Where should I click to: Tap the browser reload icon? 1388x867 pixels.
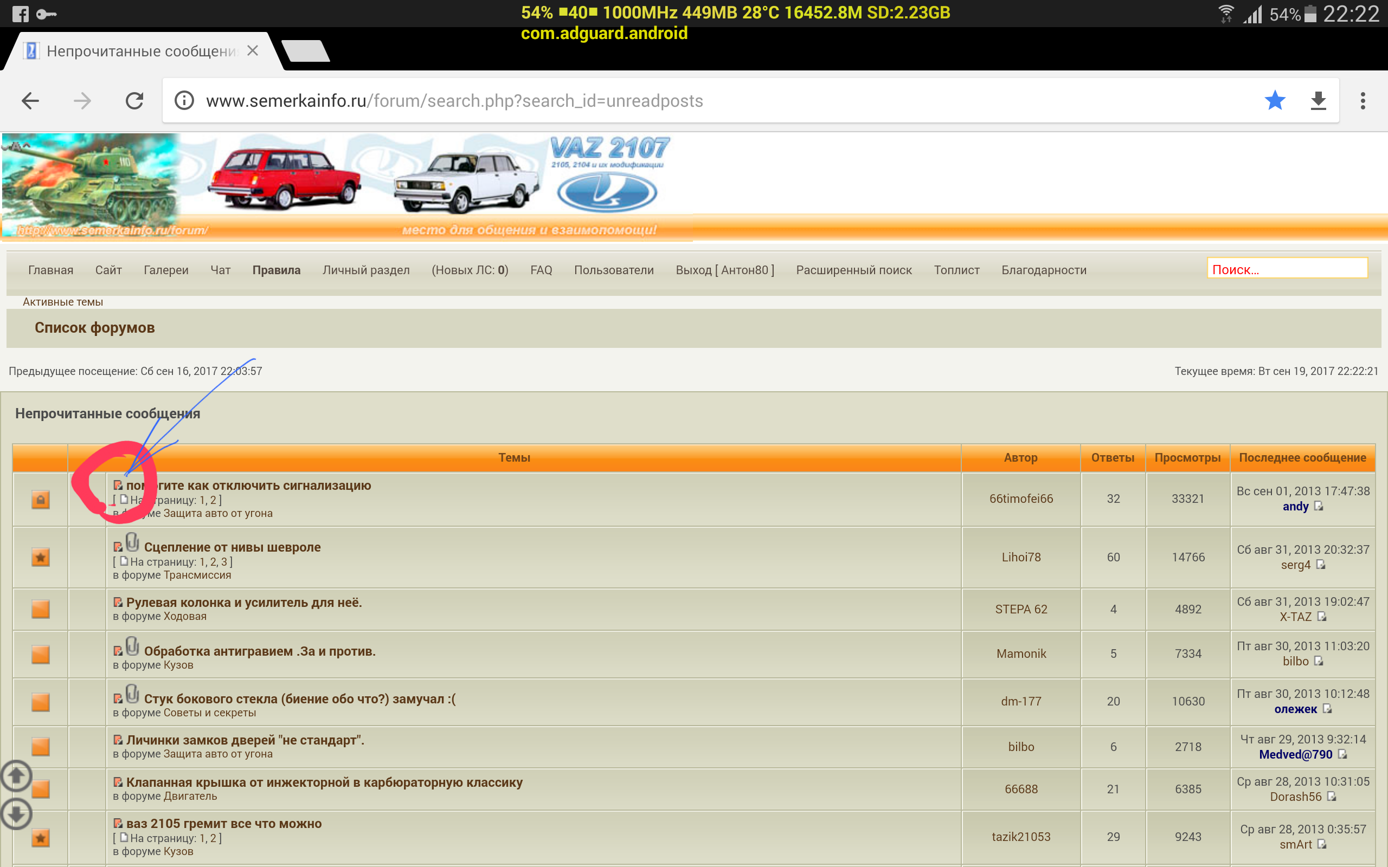pyautogui.click(x=134, y=101)
